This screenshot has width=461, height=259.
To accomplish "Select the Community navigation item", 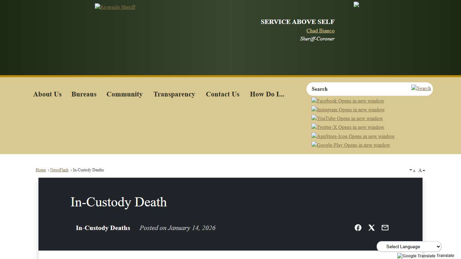I will click(125, 94).
